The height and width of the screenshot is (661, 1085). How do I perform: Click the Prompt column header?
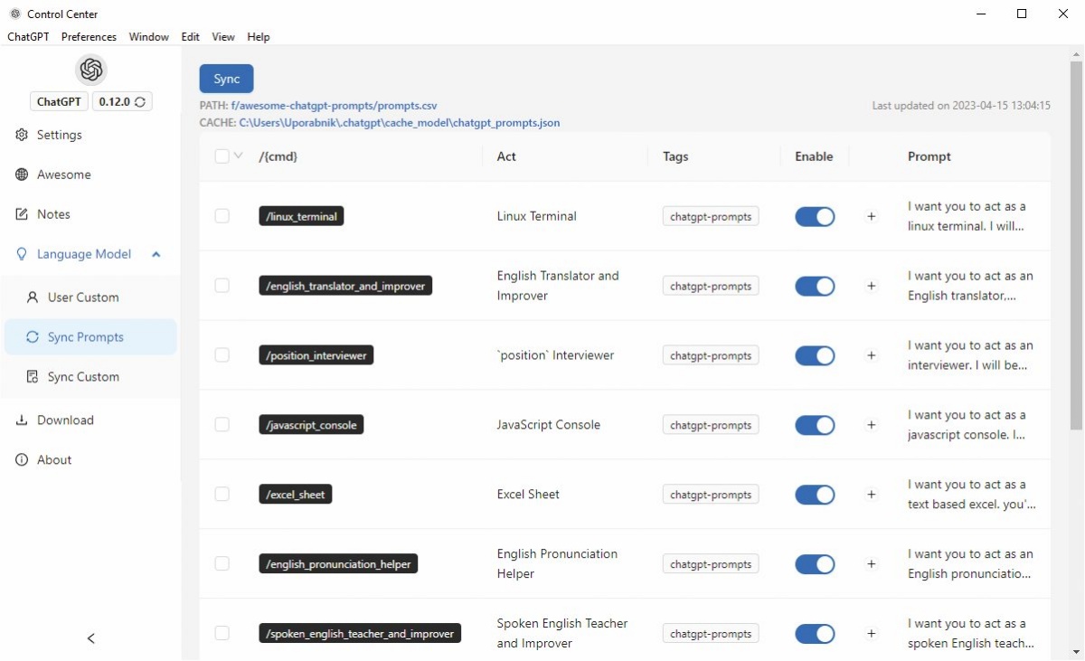[929, 156]
